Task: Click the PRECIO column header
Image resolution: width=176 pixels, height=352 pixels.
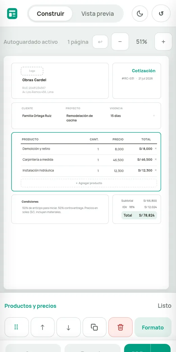Action: pos(118,139)
